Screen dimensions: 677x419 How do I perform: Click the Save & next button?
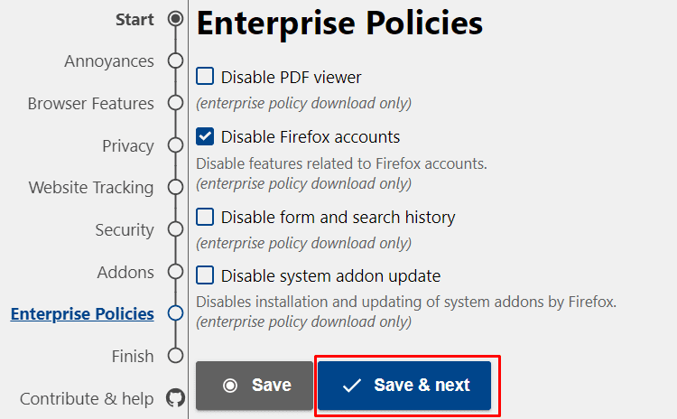405,386
